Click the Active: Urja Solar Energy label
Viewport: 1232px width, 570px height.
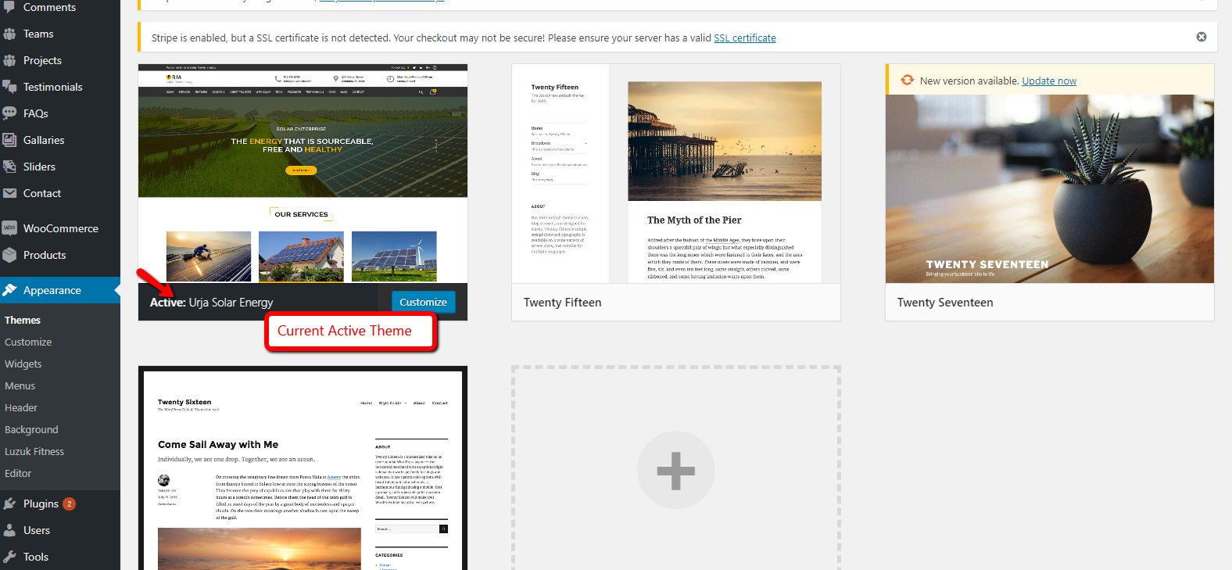[x=211, y=303]
